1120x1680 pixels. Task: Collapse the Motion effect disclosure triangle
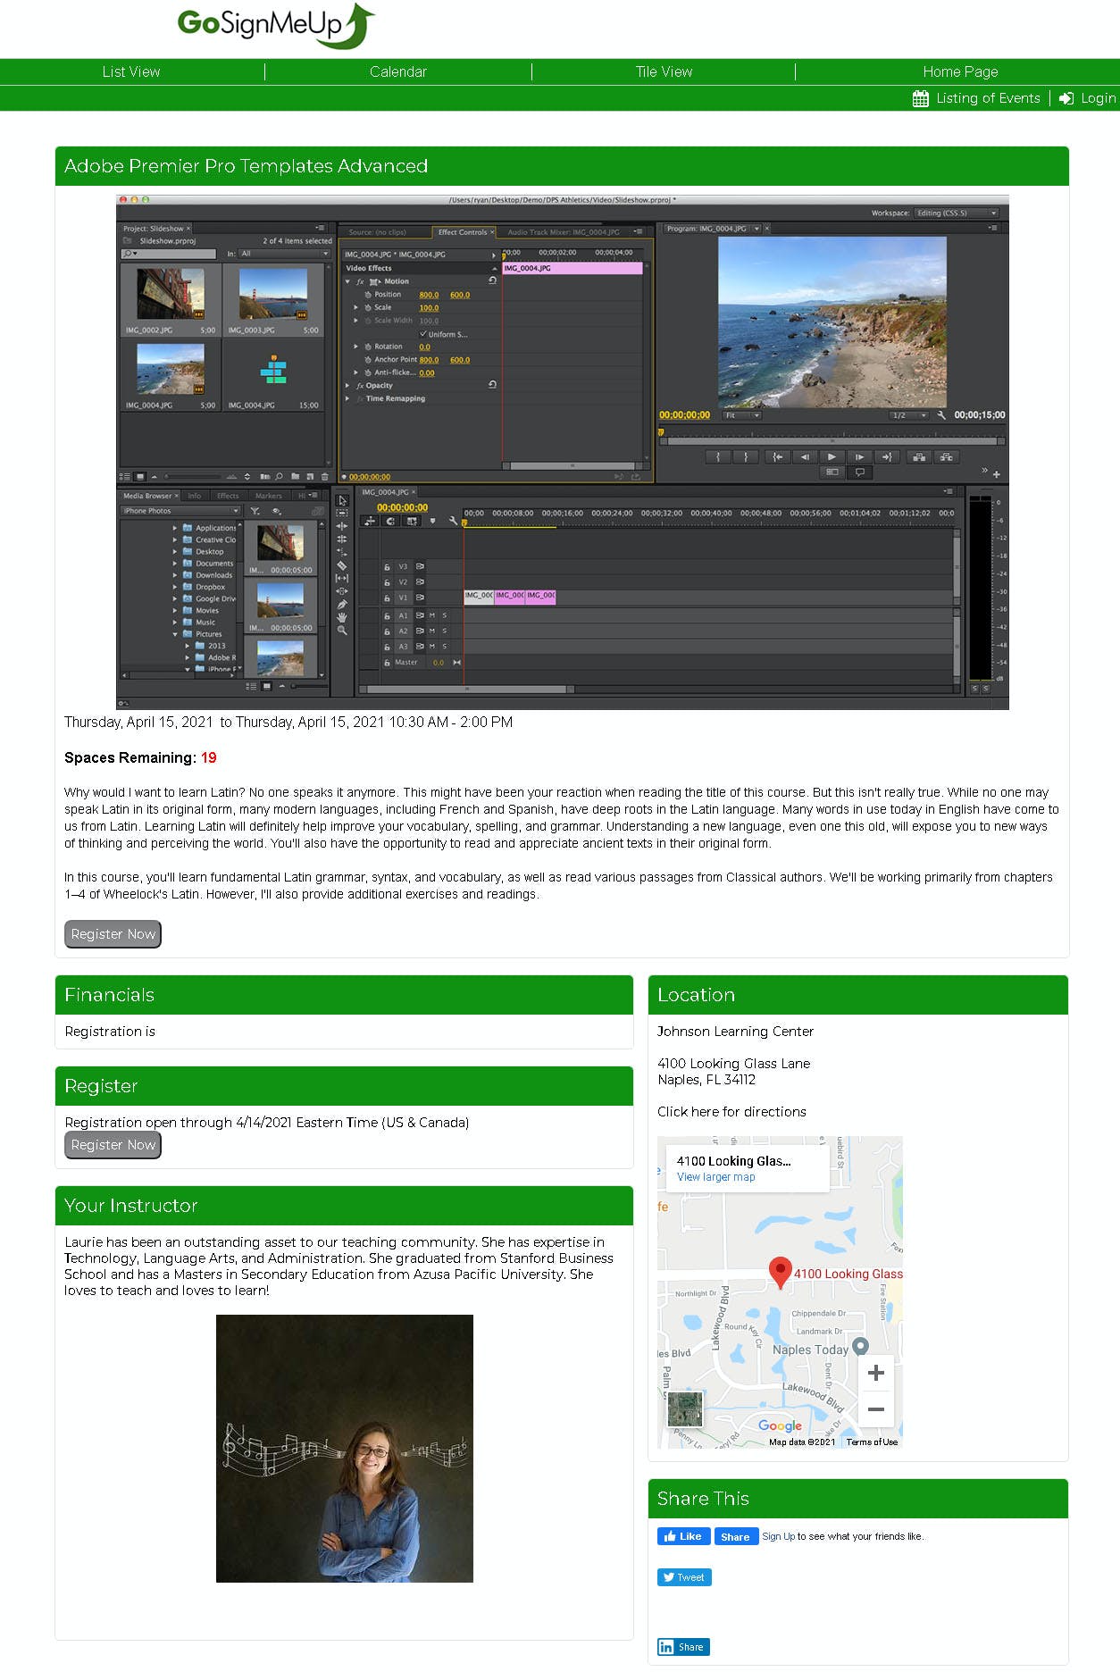click(348, 281)
